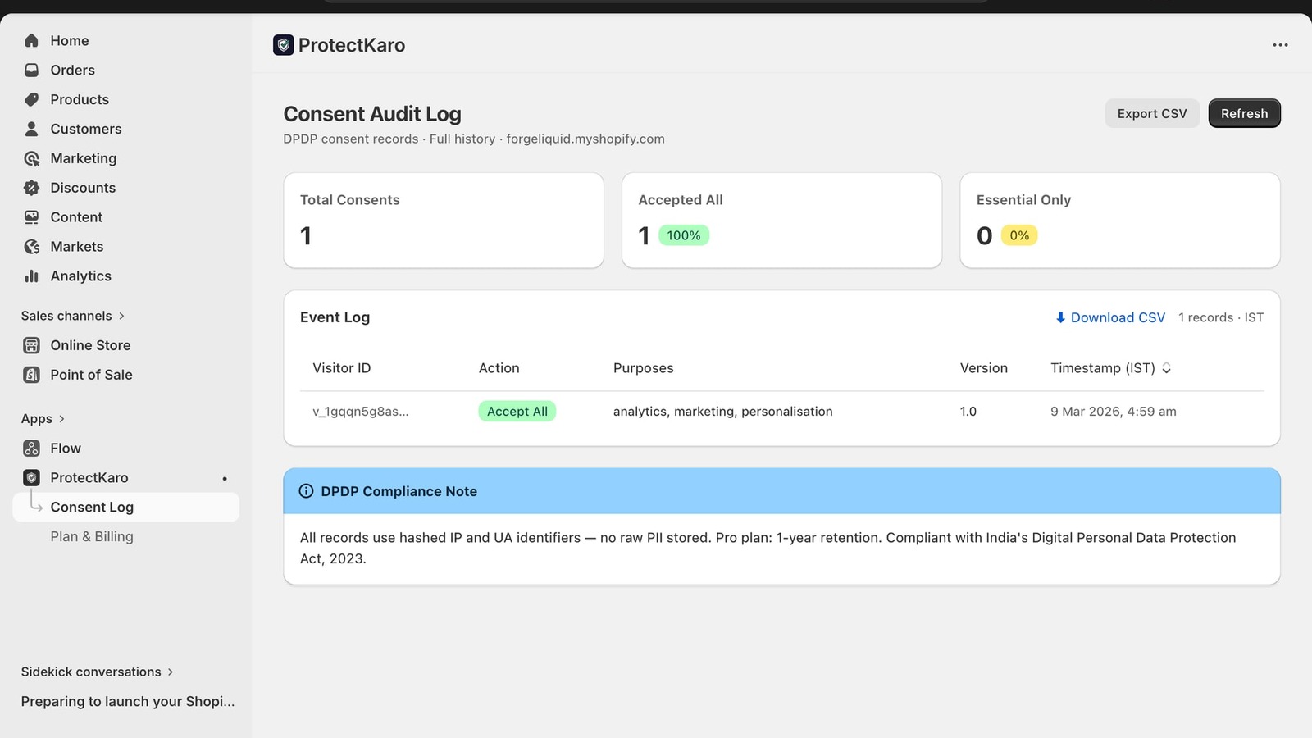Click the Export CSV button
1312x738 pixels.
click(1151, 113)
